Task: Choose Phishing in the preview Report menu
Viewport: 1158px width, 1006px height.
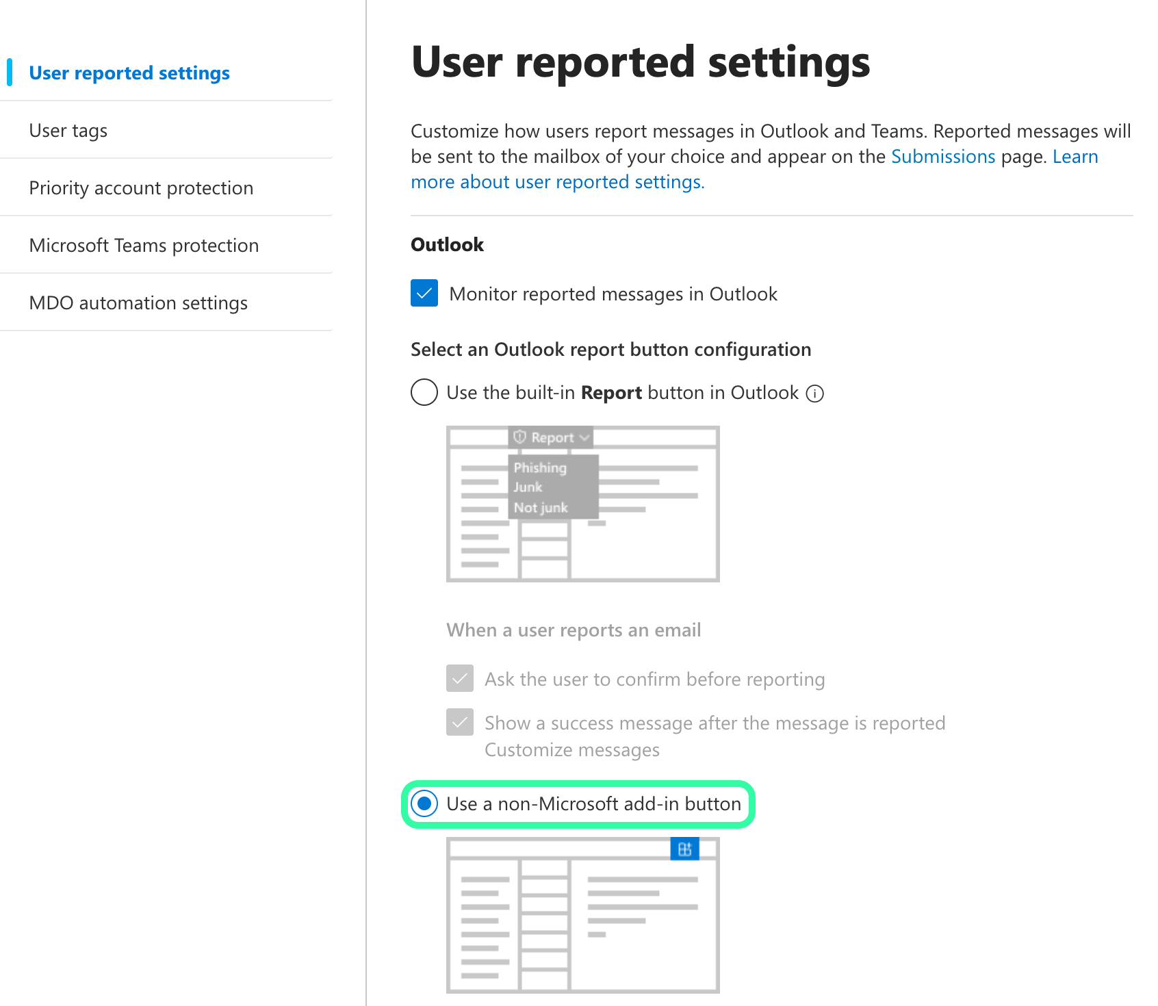Action: (x=540, y=468)
